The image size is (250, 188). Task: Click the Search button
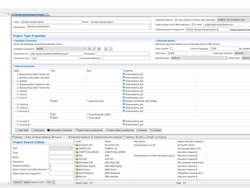[x=27, y=182]
